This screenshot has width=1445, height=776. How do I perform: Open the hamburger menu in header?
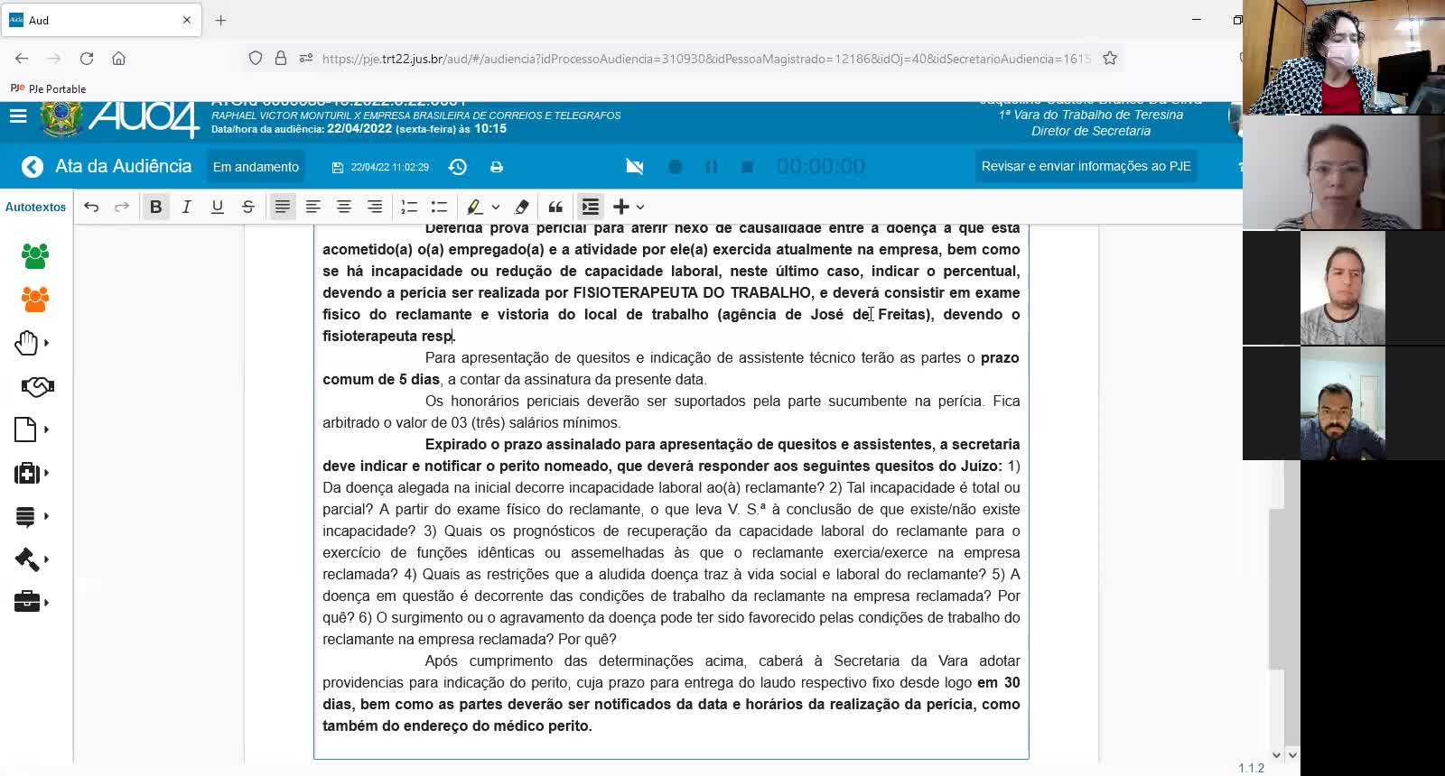[x=18, y=116]
